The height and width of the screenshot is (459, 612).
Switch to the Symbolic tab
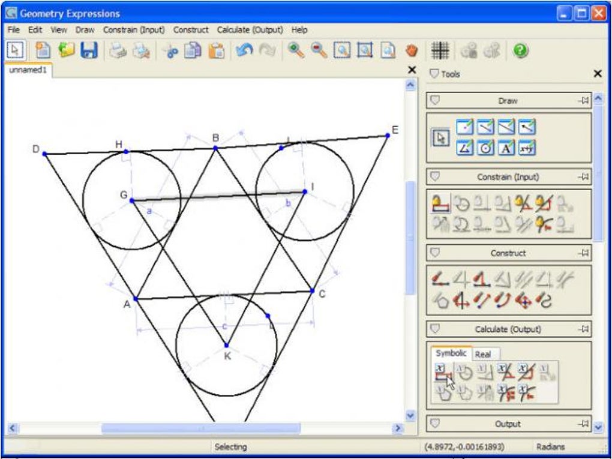pyautogui.click(x=451, y=353)
